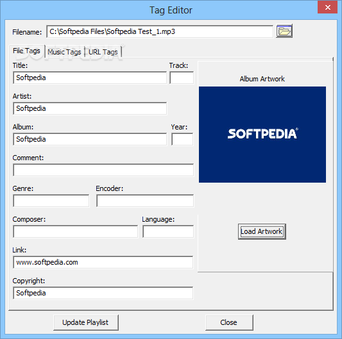Click the Genre input box
The height and width of the screenshot is (339, 342).
pyautogui.click(x=51, y=201)
